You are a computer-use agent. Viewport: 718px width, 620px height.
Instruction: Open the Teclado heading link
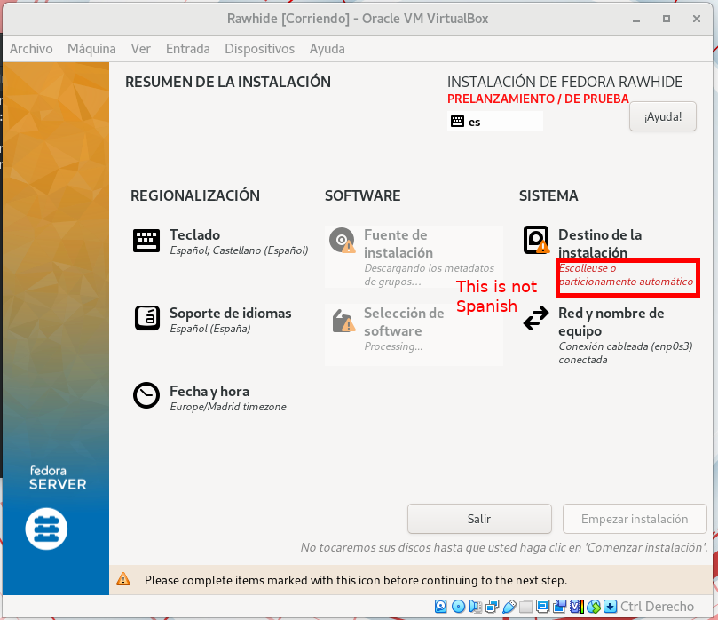[194, 234]
